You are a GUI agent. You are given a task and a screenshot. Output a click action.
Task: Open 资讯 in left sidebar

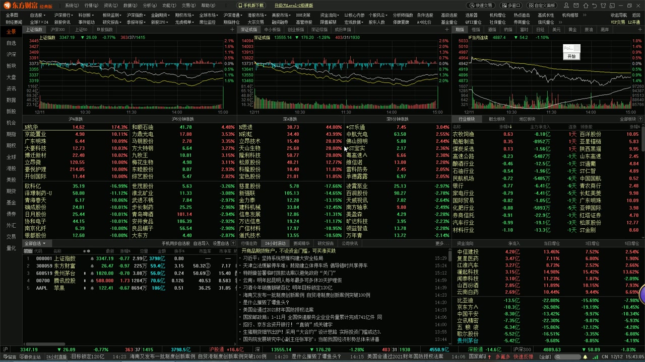[11, 88]
